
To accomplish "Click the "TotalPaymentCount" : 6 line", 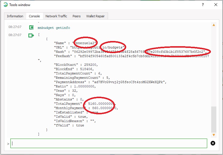I will [x=78, y=73].
